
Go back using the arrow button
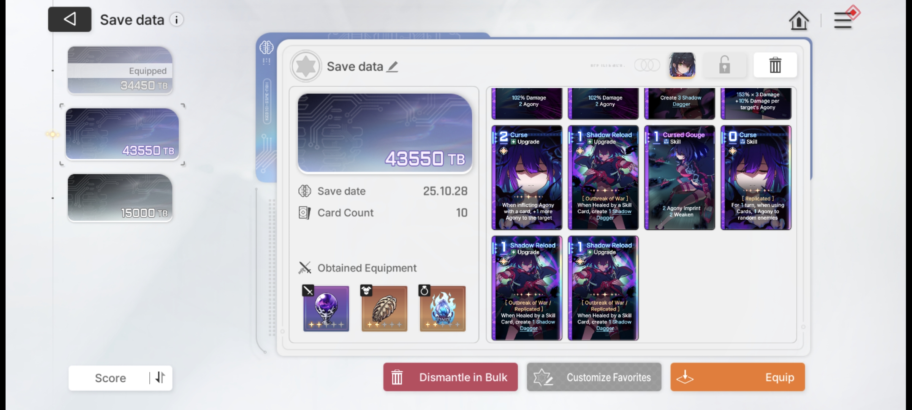(x=70, y=19)
